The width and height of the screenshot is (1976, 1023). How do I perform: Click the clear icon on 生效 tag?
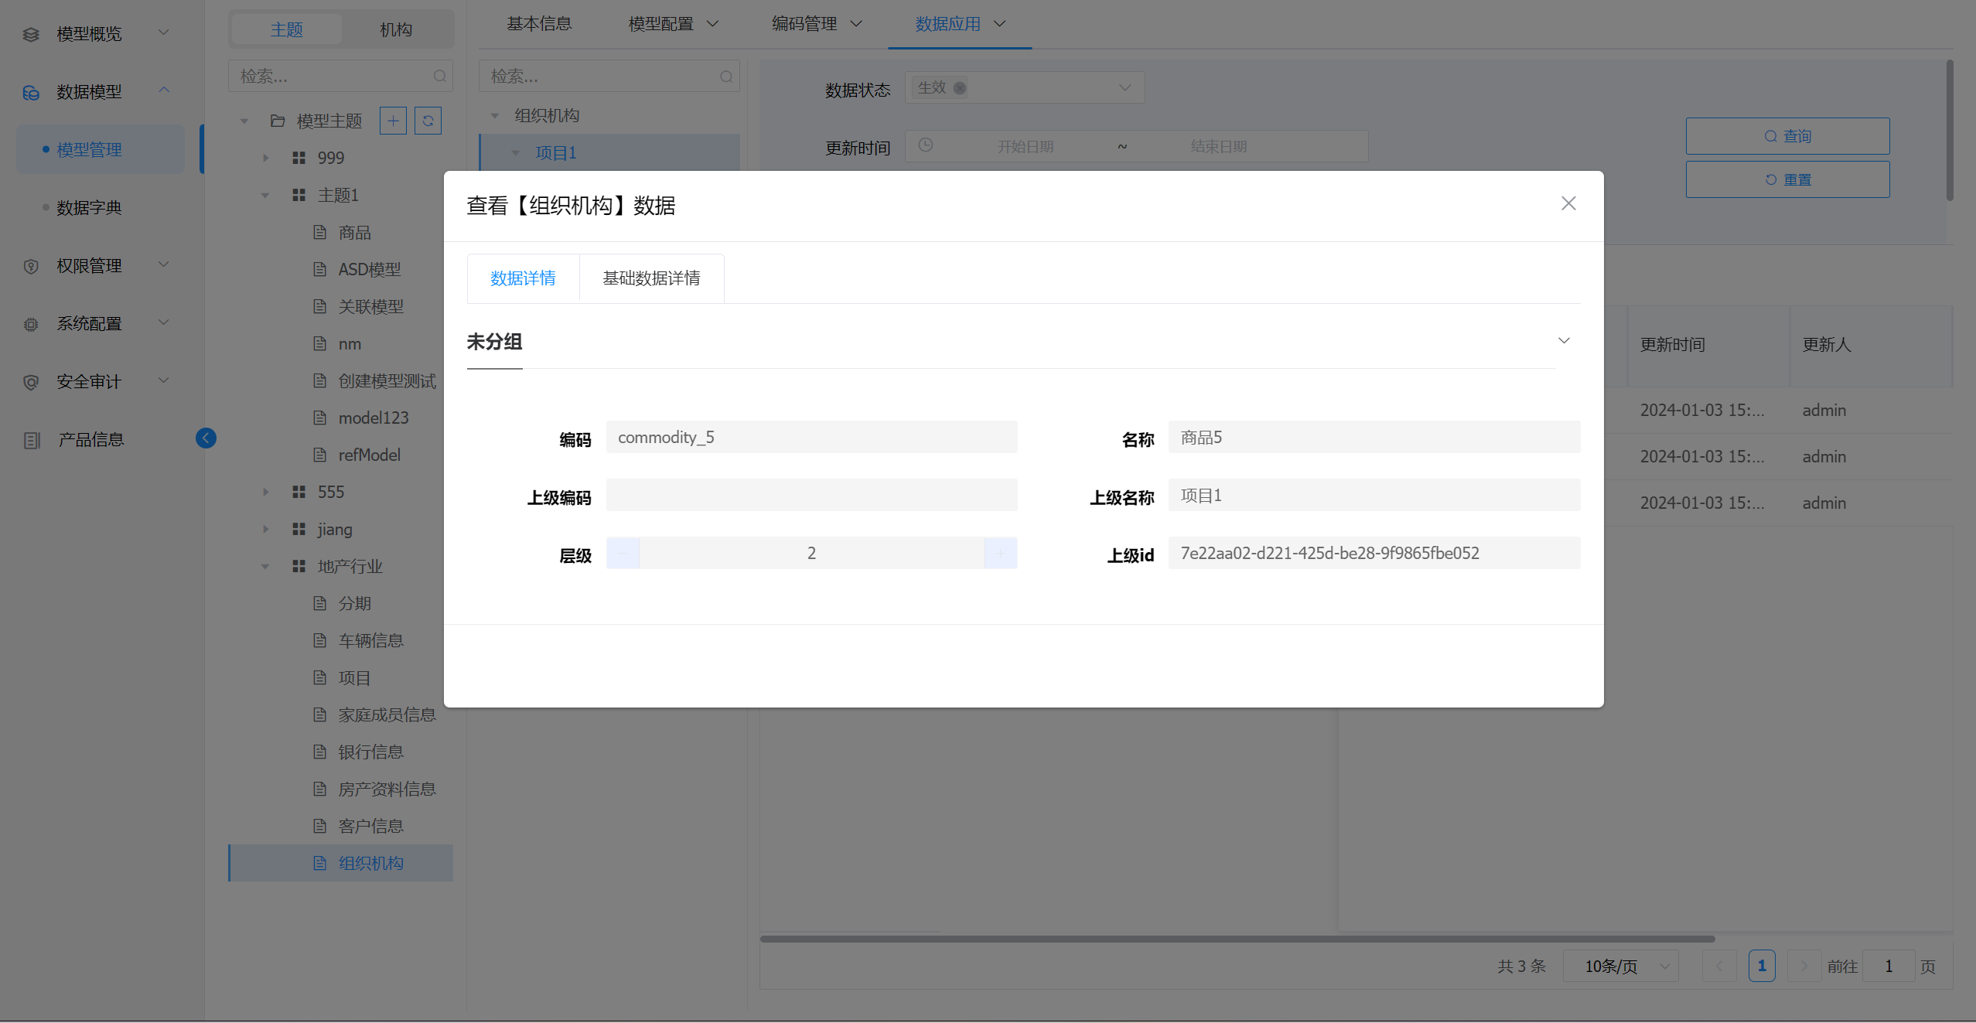tap(960, 88)
